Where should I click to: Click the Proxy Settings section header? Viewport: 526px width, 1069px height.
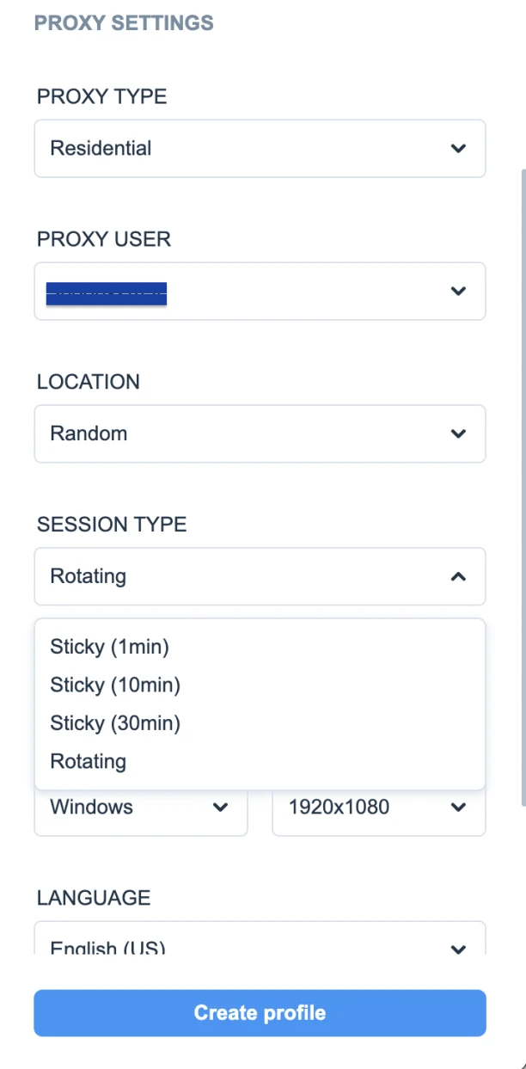coord(123,23)
